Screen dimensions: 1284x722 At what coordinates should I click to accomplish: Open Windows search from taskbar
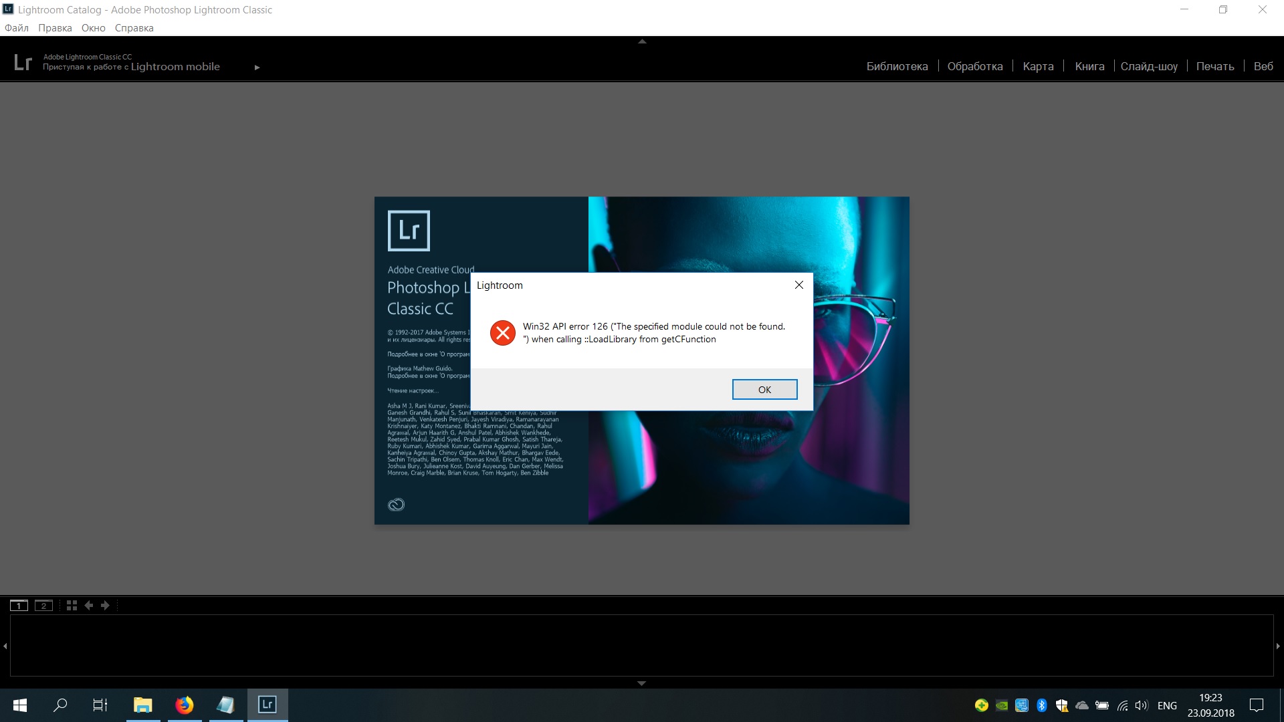60,705
